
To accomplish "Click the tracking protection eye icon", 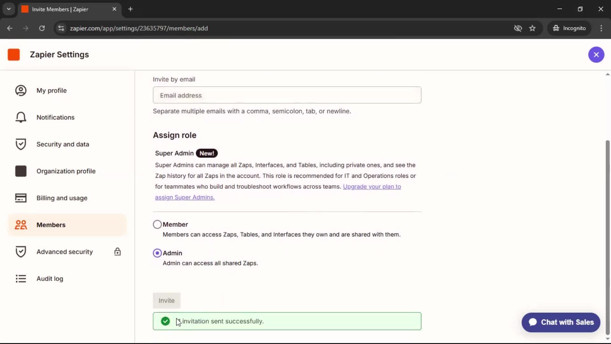I will tap(518, 28).
